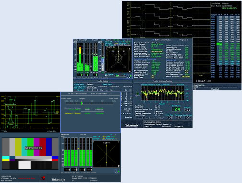Click the surround correlation meter below surround display
This screenshot has height=183, width=242.
pos(121,76)
